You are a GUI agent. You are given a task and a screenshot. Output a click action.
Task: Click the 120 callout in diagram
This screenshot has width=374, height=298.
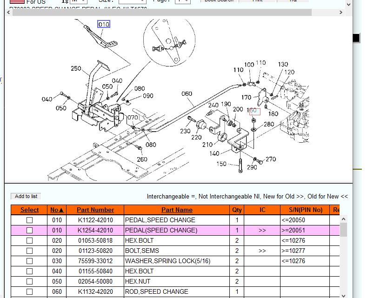point(289,72)
